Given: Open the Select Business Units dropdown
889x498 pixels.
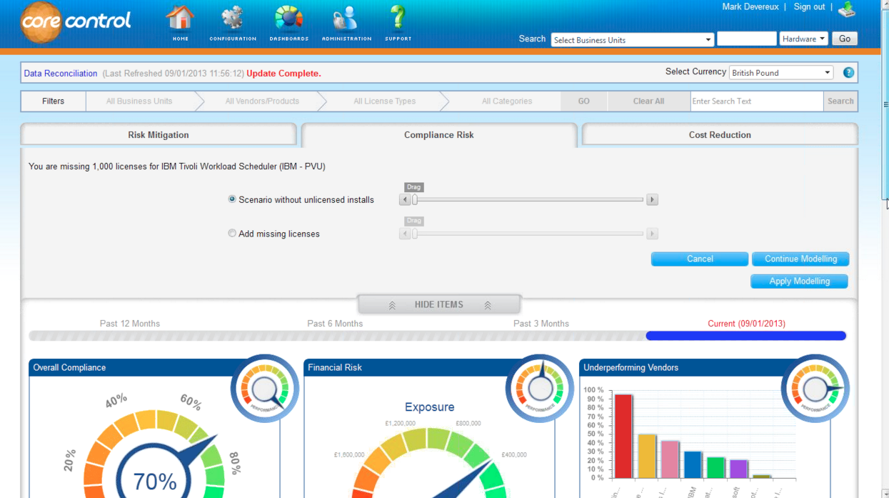Looking at the screenshot, I should (632, 40).
